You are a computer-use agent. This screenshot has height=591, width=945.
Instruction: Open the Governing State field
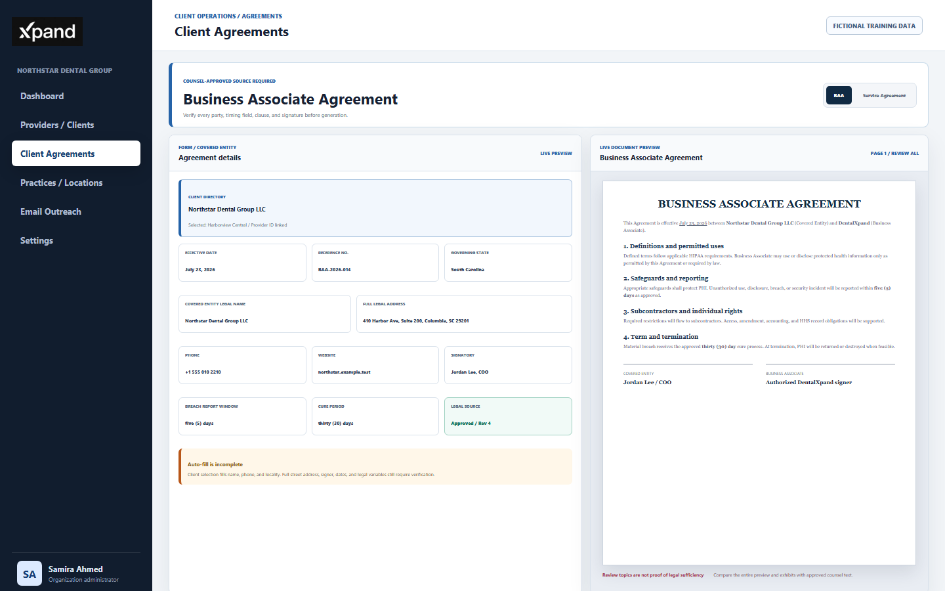tap(508, 263)
